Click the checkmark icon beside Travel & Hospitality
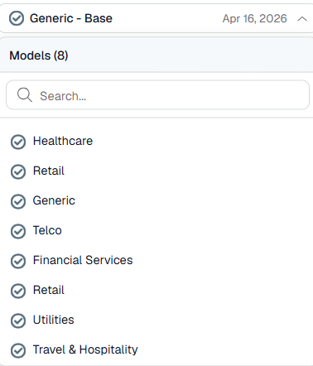The image size is (313, 366). tap(18, 350)
